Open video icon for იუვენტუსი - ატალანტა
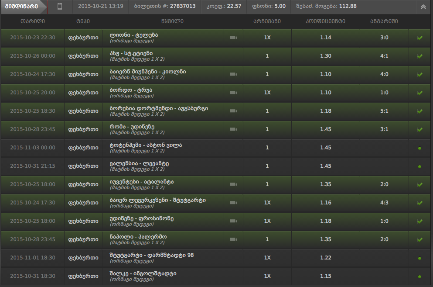Screen dimensions: 433x287 point(233,184)
